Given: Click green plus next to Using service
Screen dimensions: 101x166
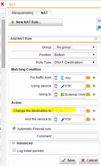Looking at the screenshot, I should [x=94, y=86].
